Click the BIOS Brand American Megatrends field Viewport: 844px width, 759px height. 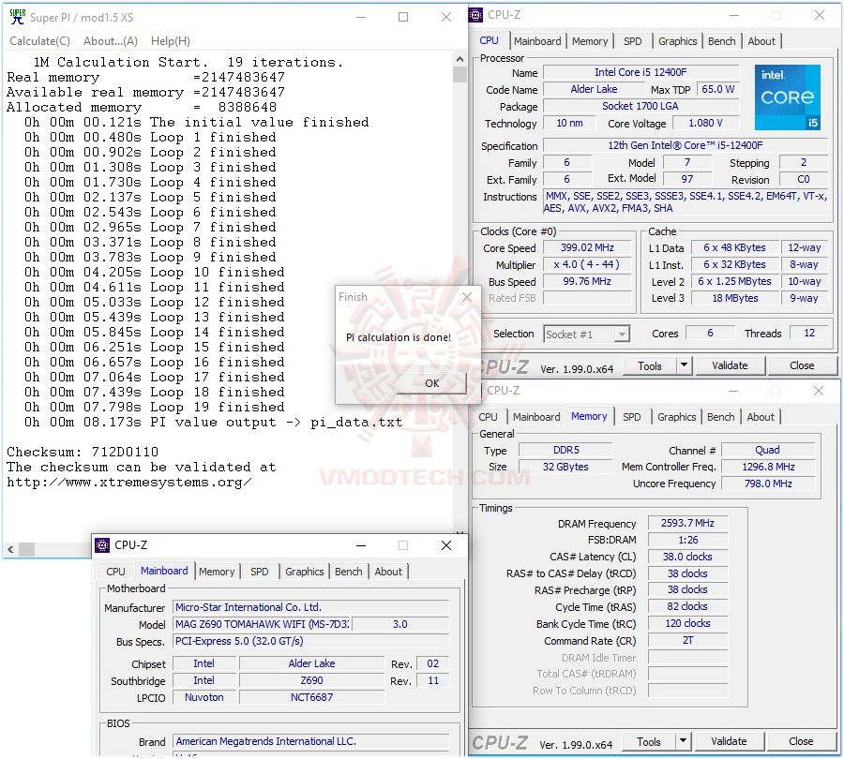311,741
